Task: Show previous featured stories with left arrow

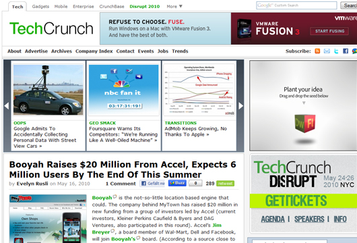Action: click(7, 106)
